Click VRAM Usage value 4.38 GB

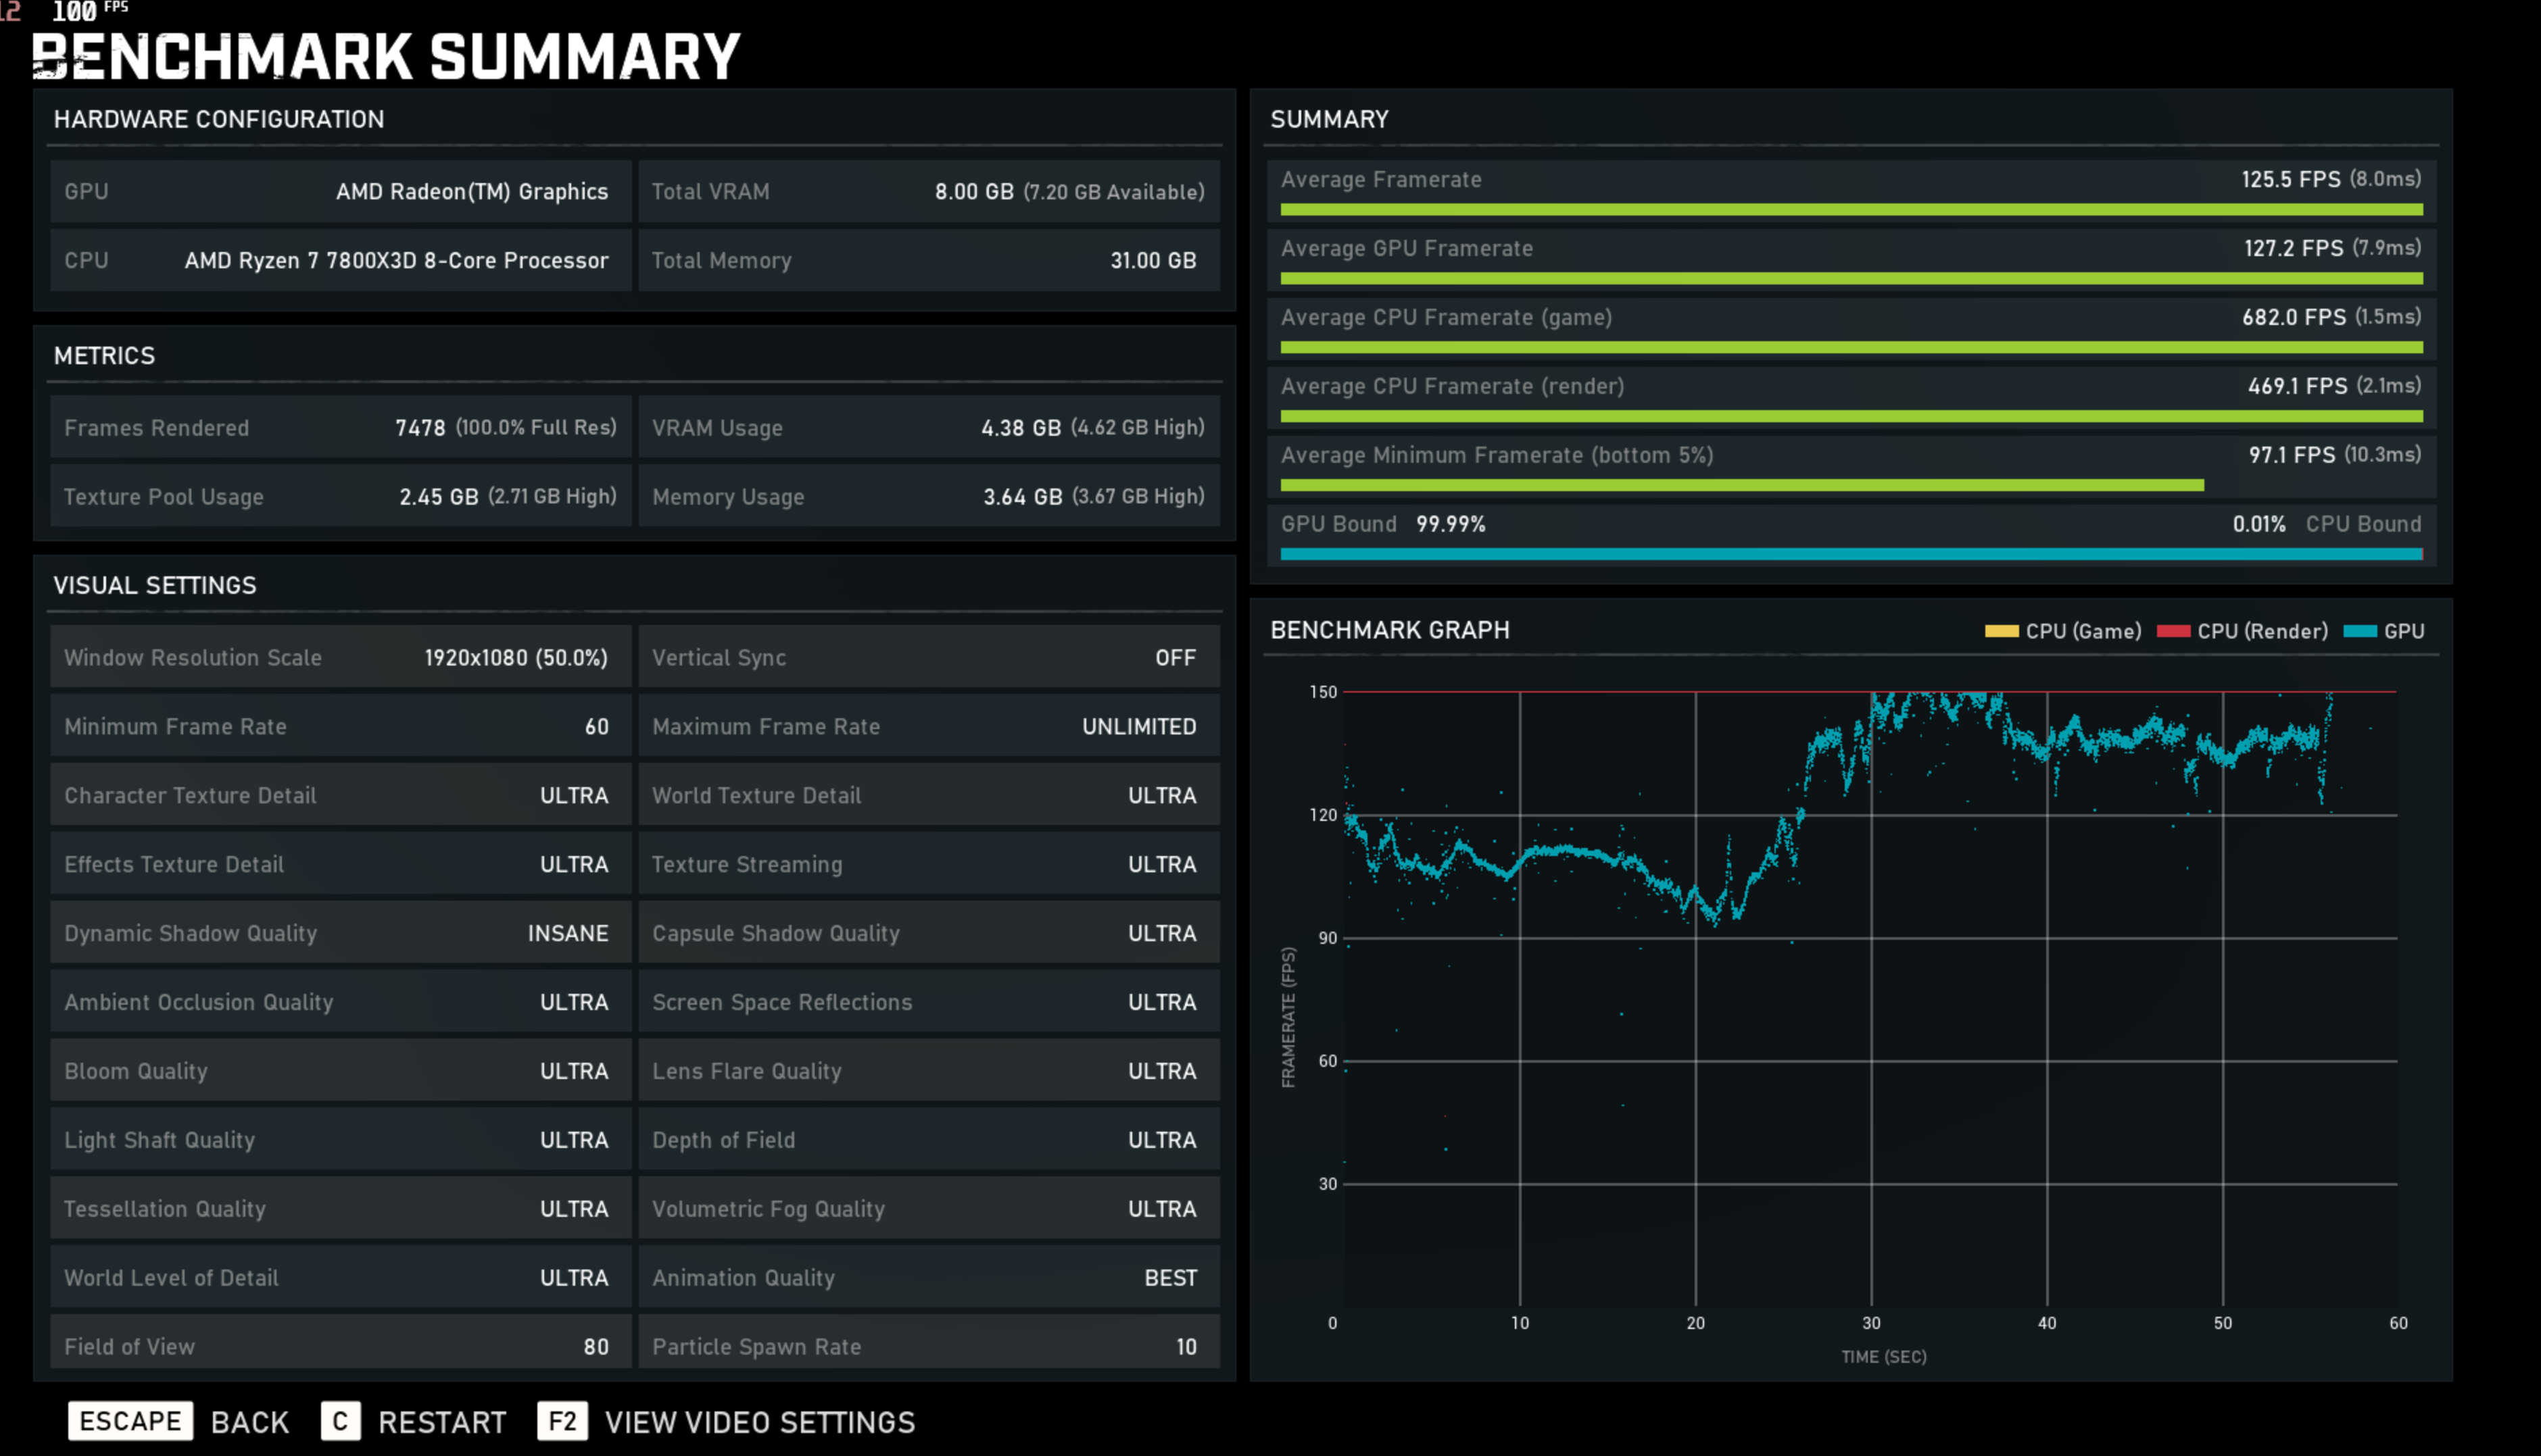[x=1021, y=428]
